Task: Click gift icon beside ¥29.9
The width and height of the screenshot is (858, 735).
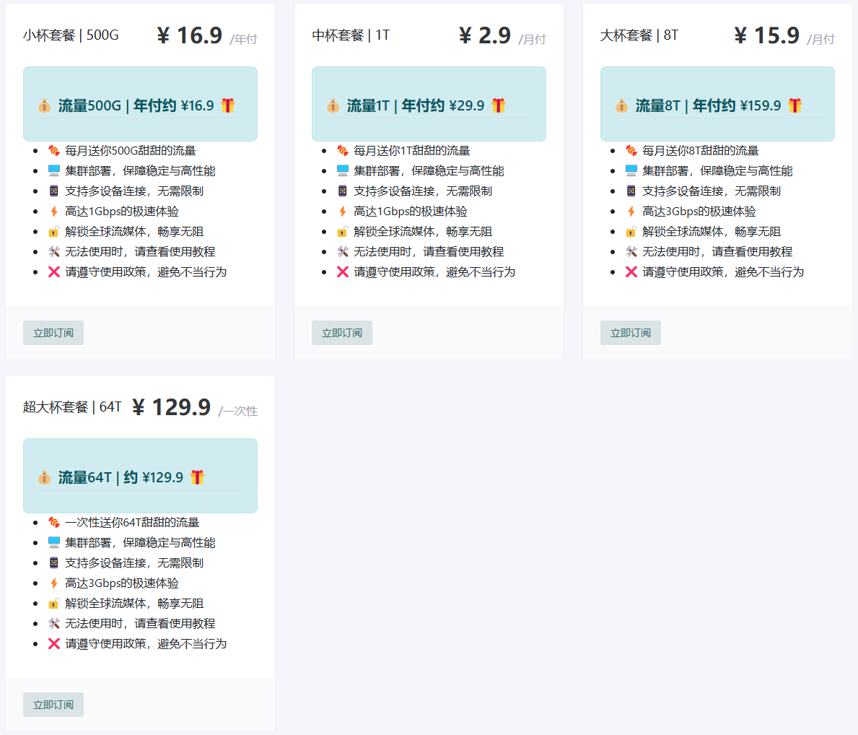Action: tap(498, 105)
